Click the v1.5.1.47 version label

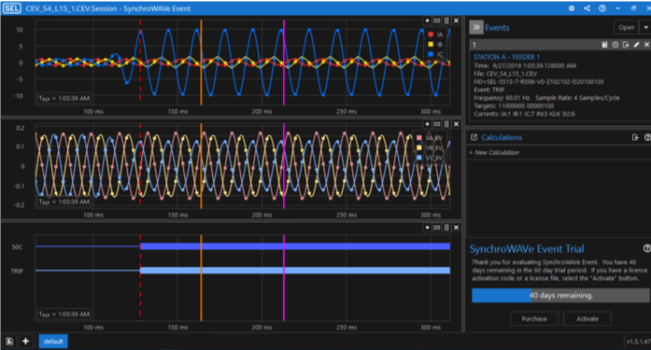coord(639,342)
